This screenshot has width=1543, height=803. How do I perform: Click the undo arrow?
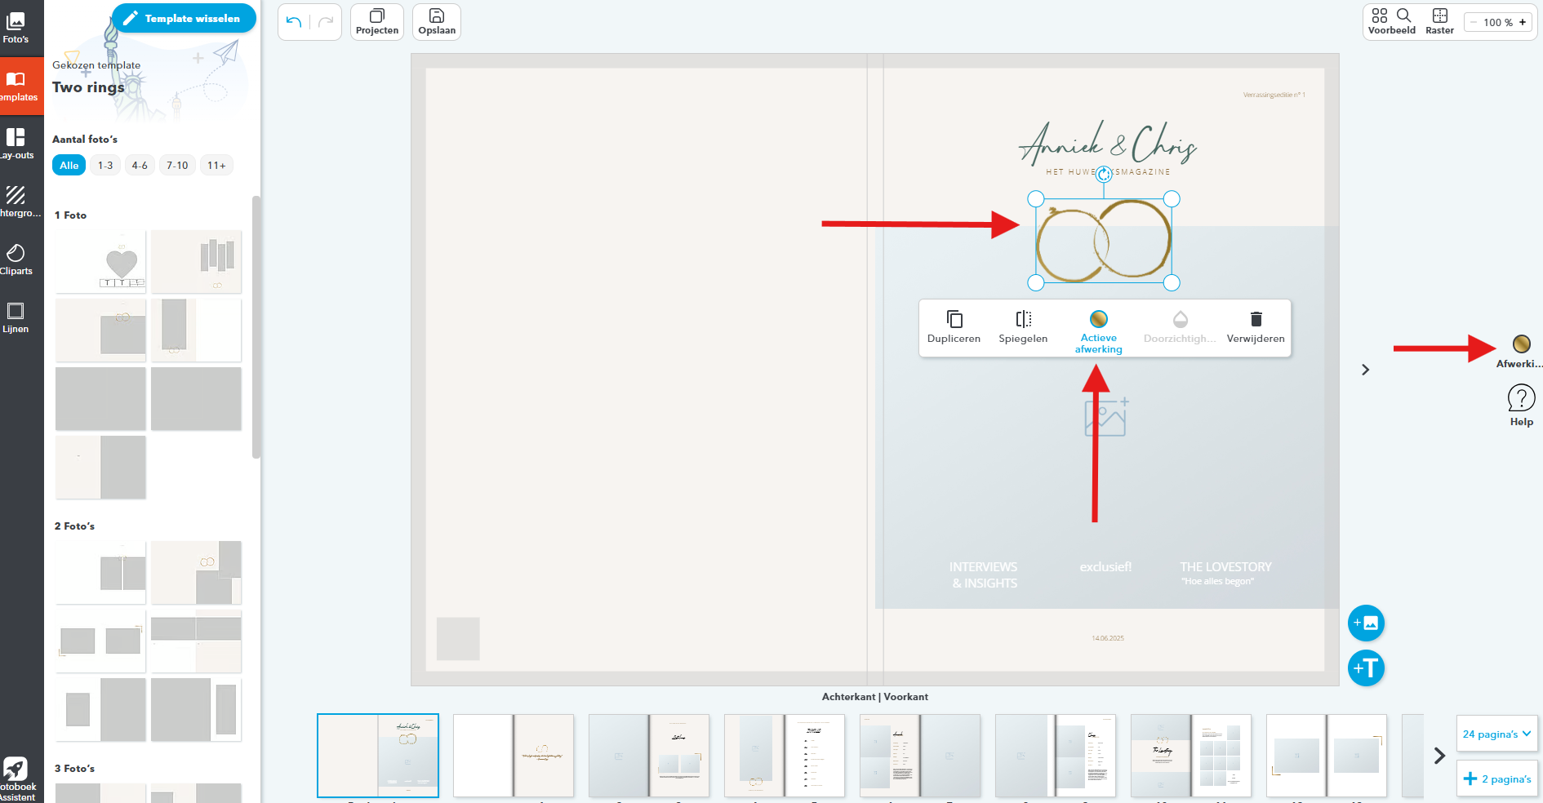[x=294, y=22]
